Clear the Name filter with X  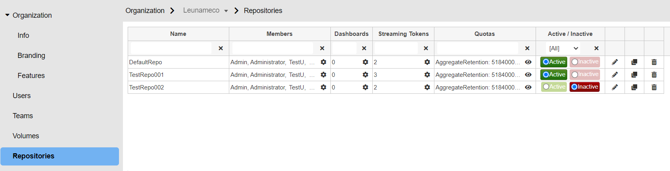click(221, 48)
